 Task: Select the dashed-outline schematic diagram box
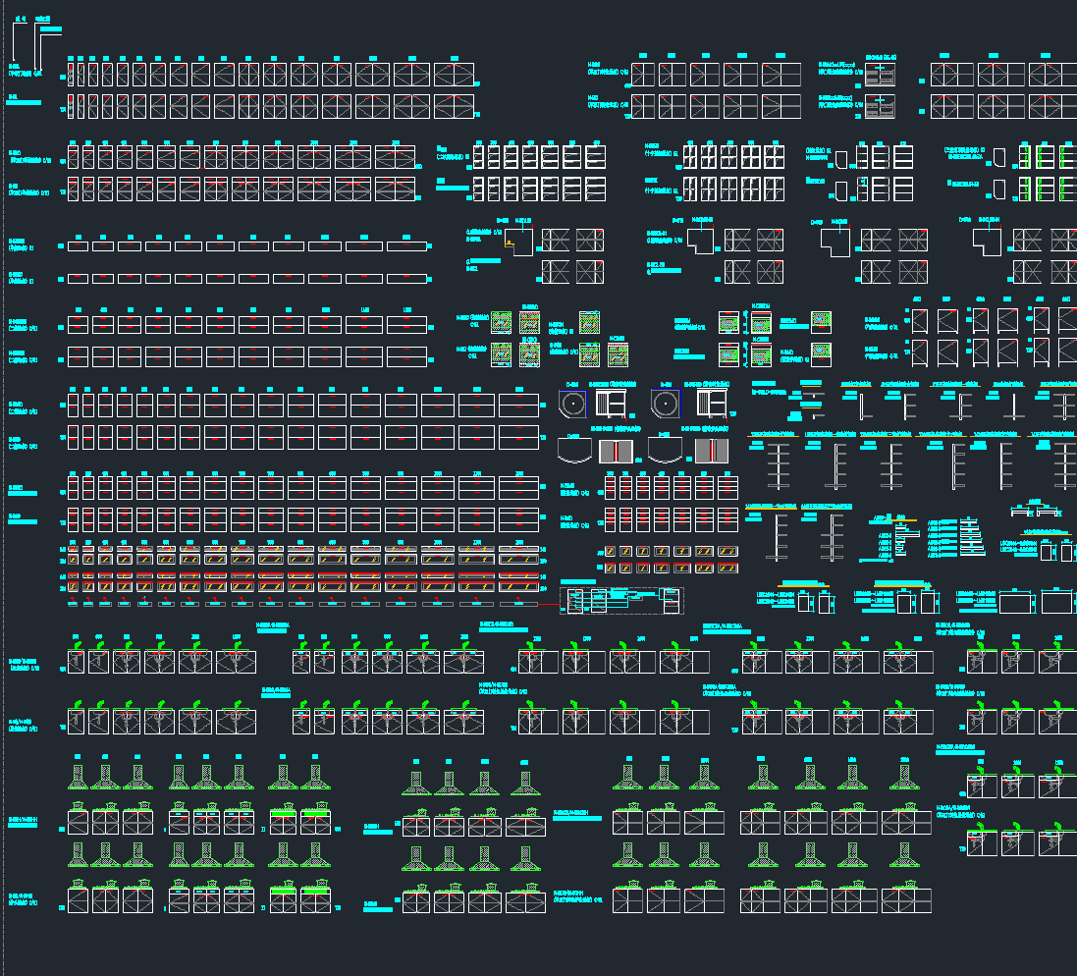[x=621, y=600]
